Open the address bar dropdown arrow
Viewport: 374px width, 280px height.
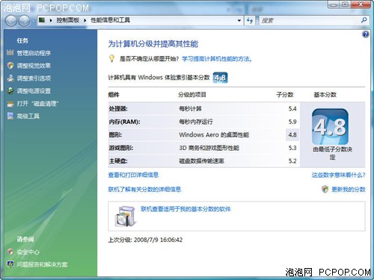239,20
